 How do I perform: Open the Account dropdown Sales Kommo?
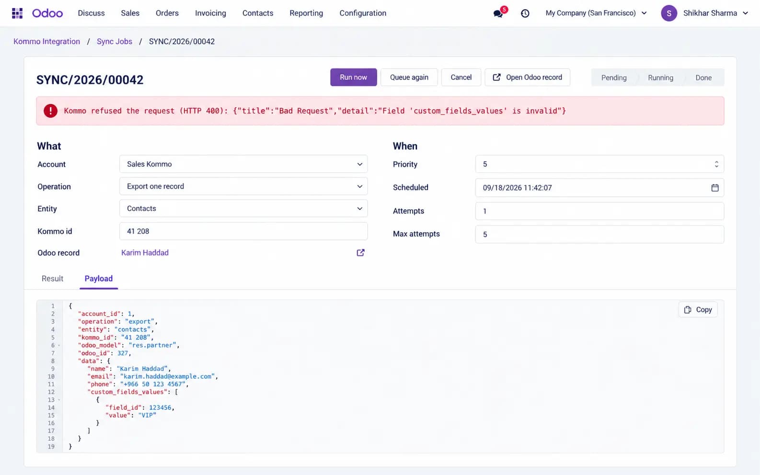243,164
